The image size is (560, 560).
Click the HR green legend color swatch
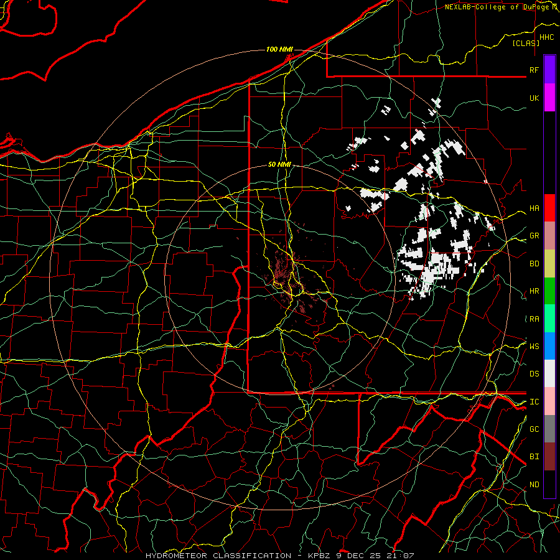coord(549,291)
